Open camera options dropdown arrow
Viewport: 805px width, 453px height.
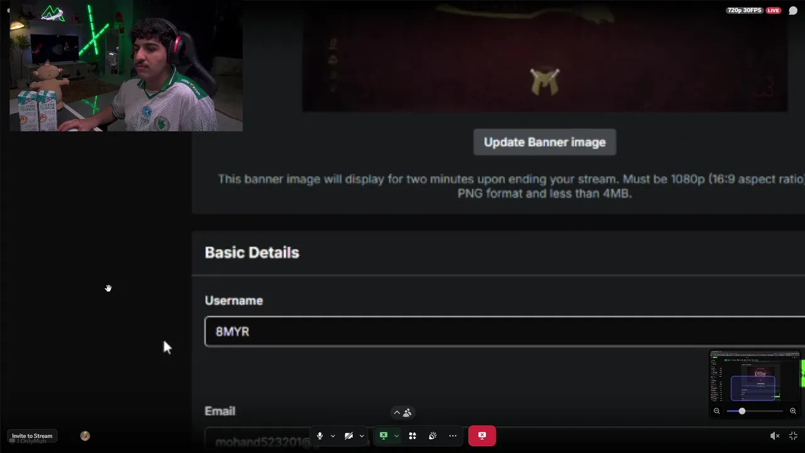pos(362,436)
